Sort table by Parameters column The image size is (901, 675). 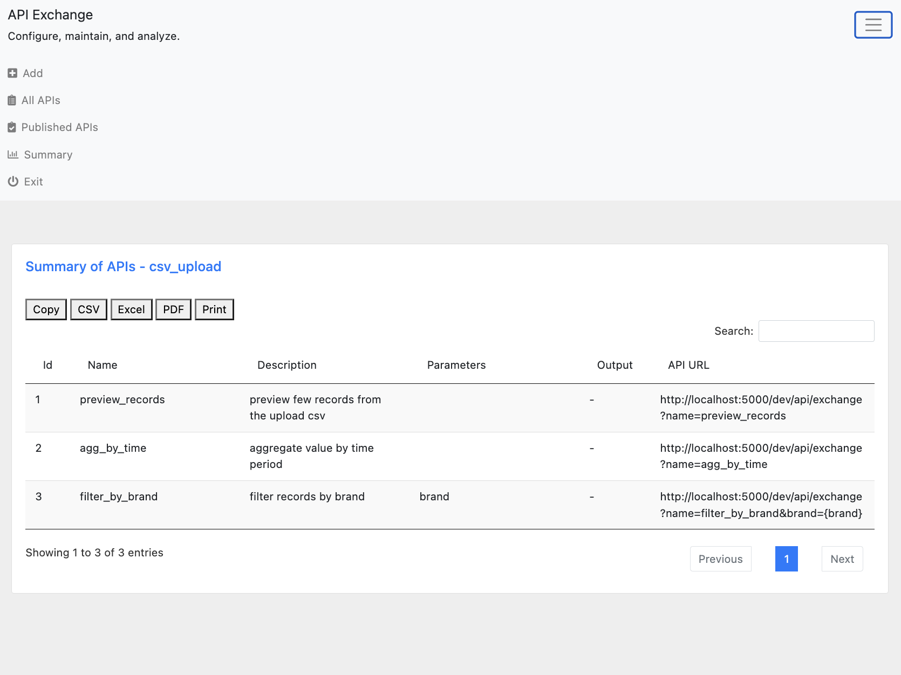456,365
